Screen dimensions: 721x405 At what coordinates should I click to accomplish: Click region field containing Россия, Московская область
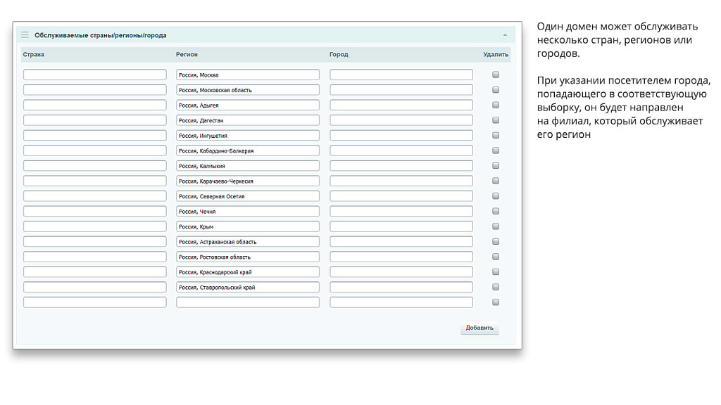248,90
